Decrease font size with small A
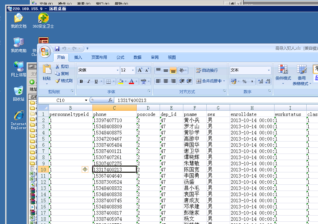Screen dimensions: 318x224 [x=147, y=70]
